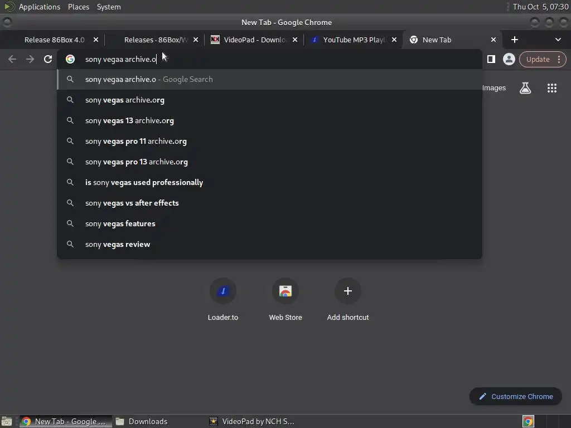
Task: Click the date and time clock
Action: coord(540,7)
